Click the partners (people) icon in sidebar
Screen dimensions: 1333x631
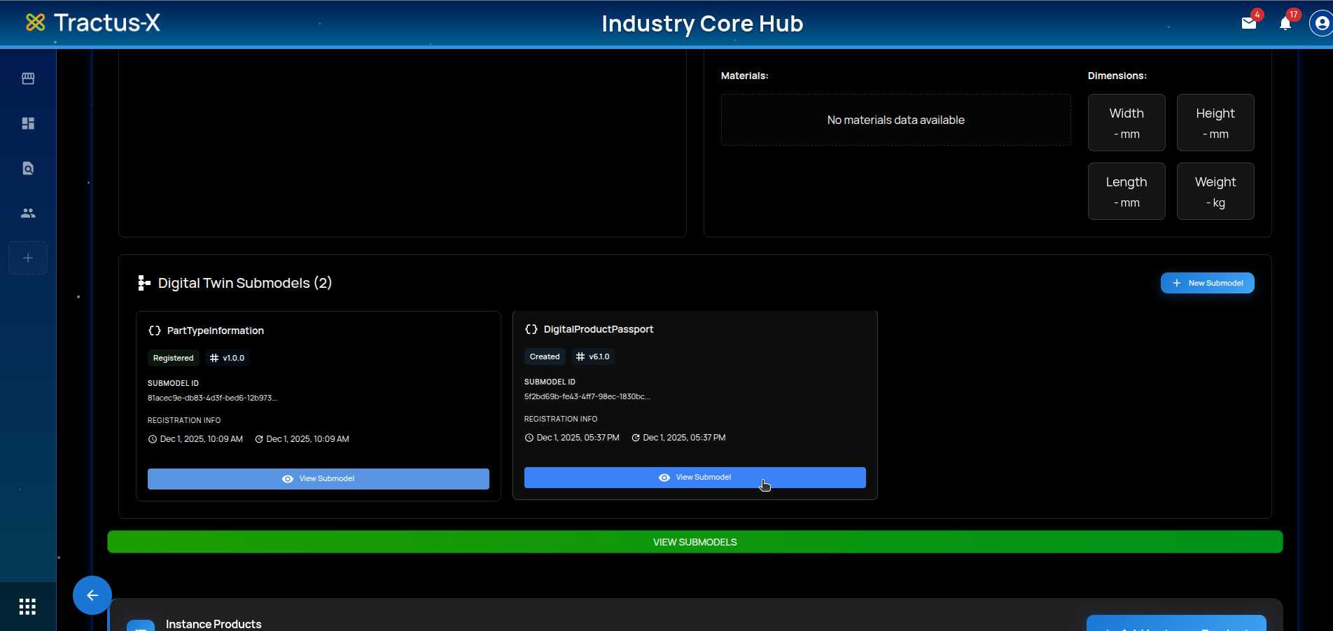pyautogui.click(x=28, y=213)
